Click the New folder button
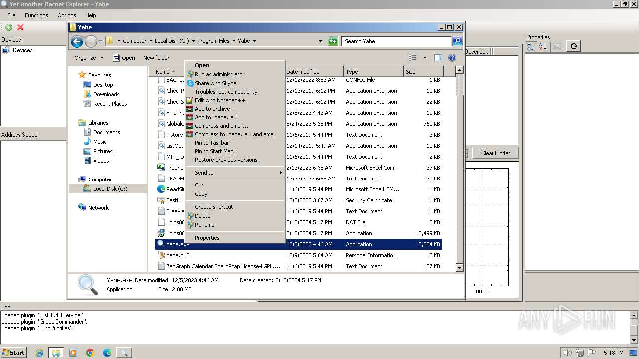Viewport: 639px width, 359px height. point(156,58)
